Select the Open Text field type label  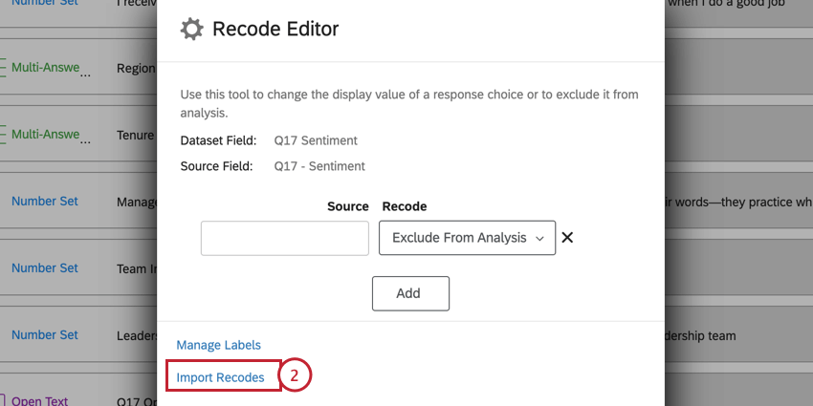[x=40, y=401]
